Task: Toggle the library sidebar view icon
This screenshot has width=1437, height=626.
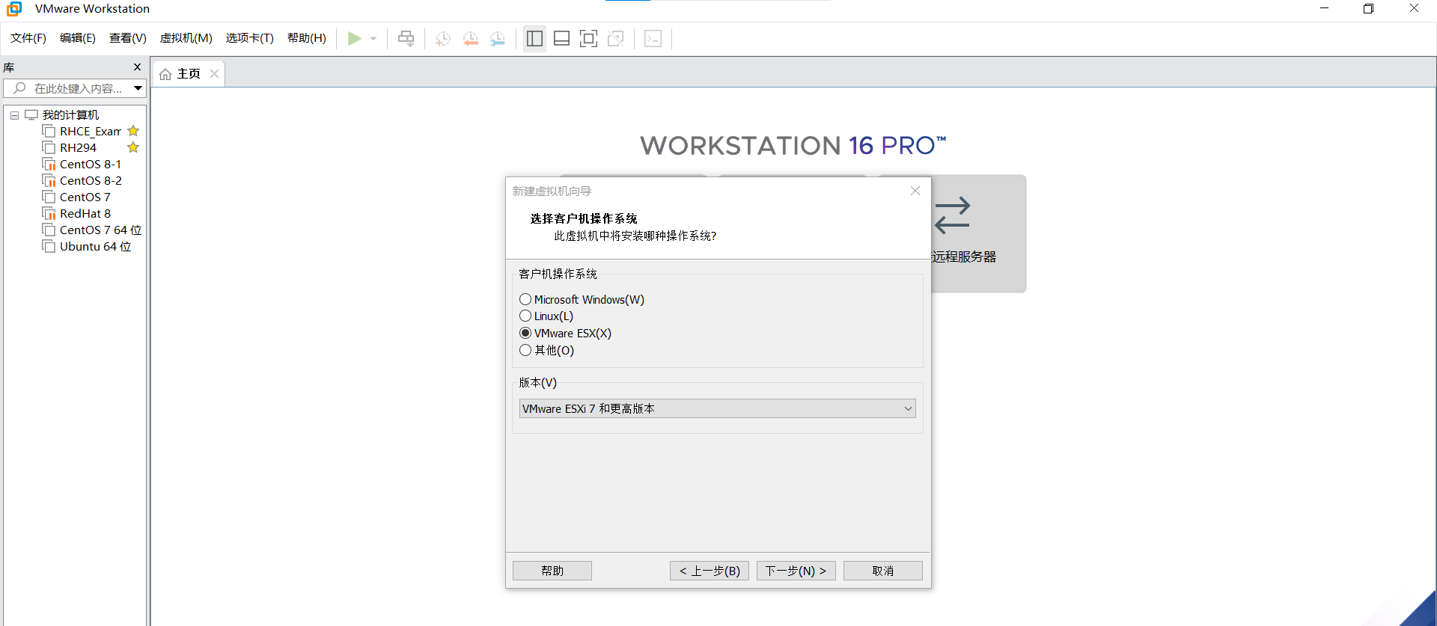Action: click(x=534, y=38)
